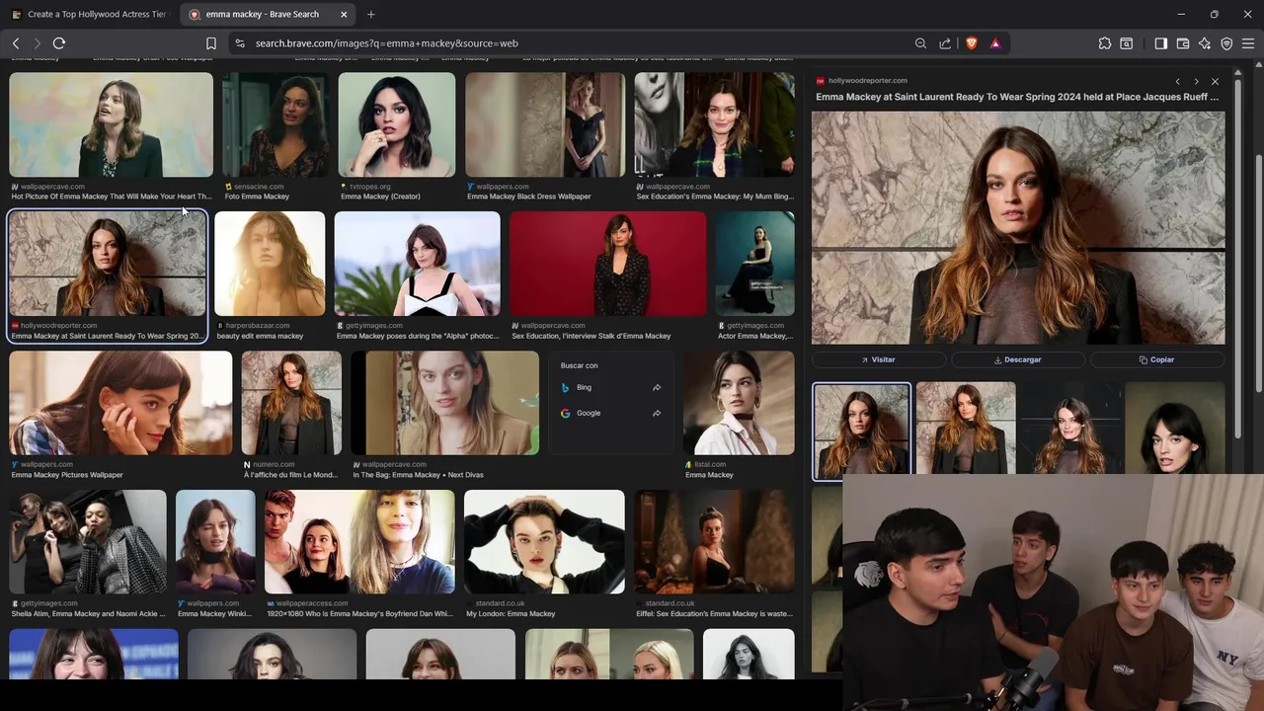Screen dimensions: 1264x711
Task: Click the tab search toolbar icon
Action: tap(1127, 43)
